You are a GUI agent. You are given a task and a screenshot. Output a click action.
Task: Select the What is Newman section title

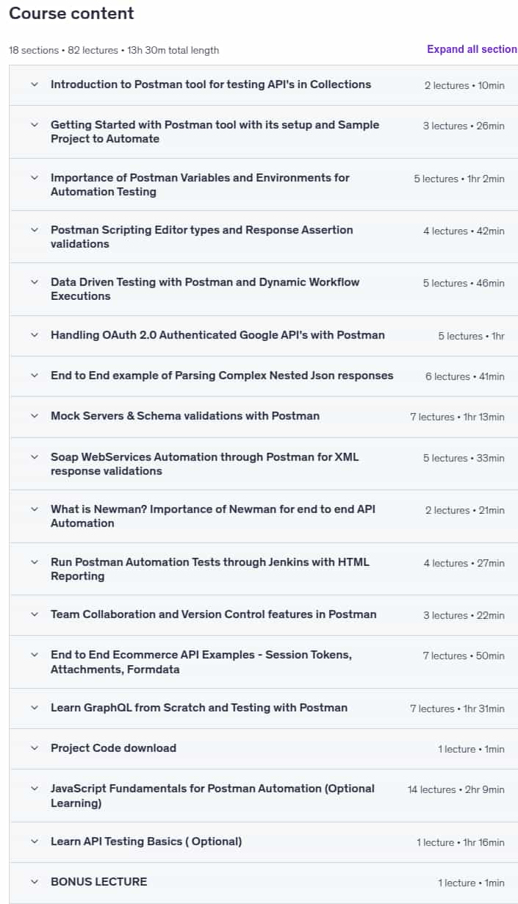click(x=213, y=516)
